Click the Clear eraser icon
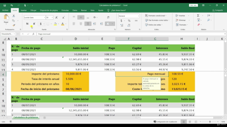Image resolution: width=227 pixels, height=127 pixels. (x=199, y=25)
